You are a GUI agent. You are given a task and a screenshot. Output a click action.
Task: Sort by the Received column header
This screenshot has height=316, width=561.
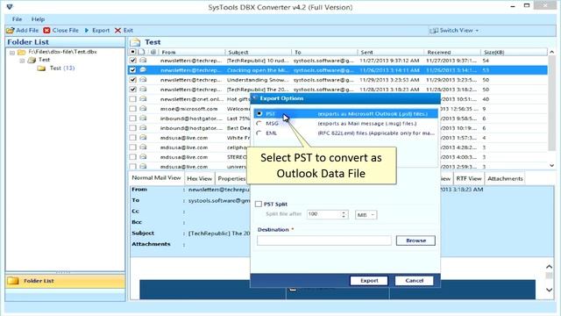pyautogui.click(x=452, y=52)
